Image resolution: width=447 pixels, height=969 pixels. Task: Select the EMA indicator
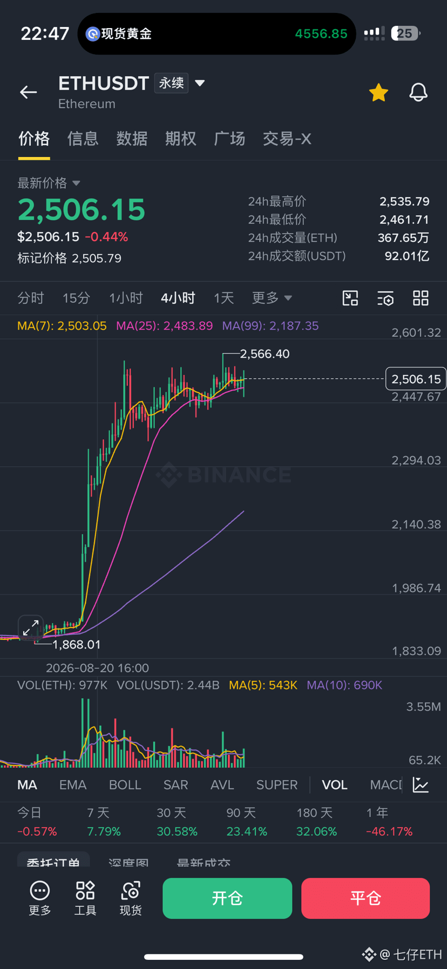[73, 785]
